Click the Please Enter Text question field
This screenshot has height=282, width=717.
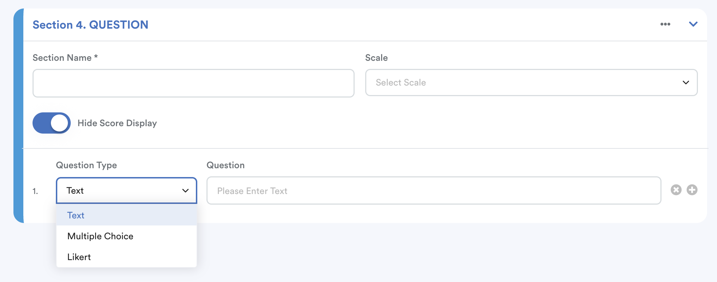click(433, 191)
